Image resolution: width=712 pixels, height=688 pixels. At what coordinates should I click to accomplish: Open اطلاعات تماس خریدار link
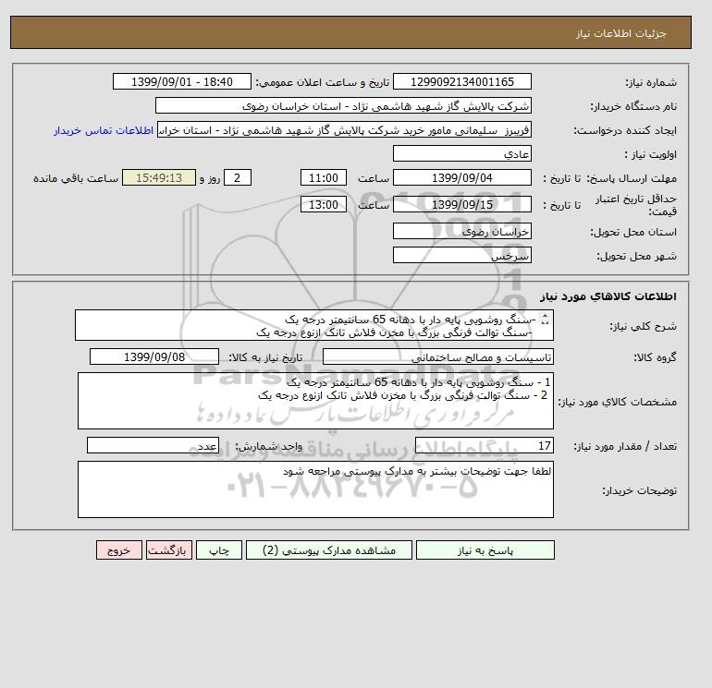click(x=104, y=130)
